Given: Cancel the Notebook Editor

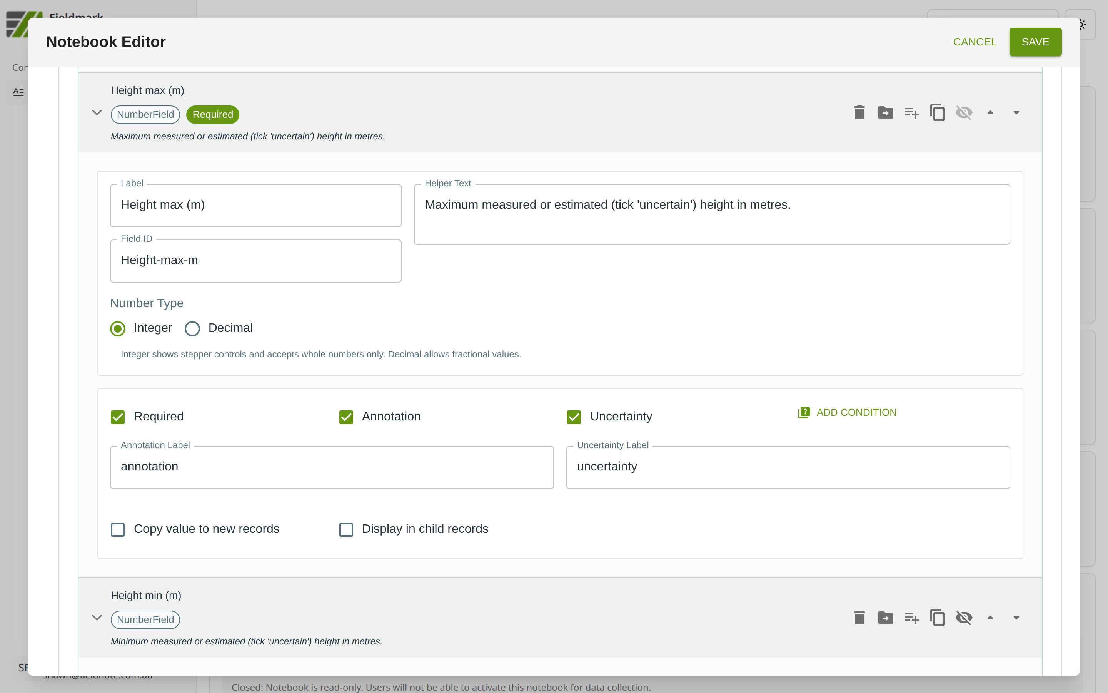Looking at the screenshot, I should (974, 42).
